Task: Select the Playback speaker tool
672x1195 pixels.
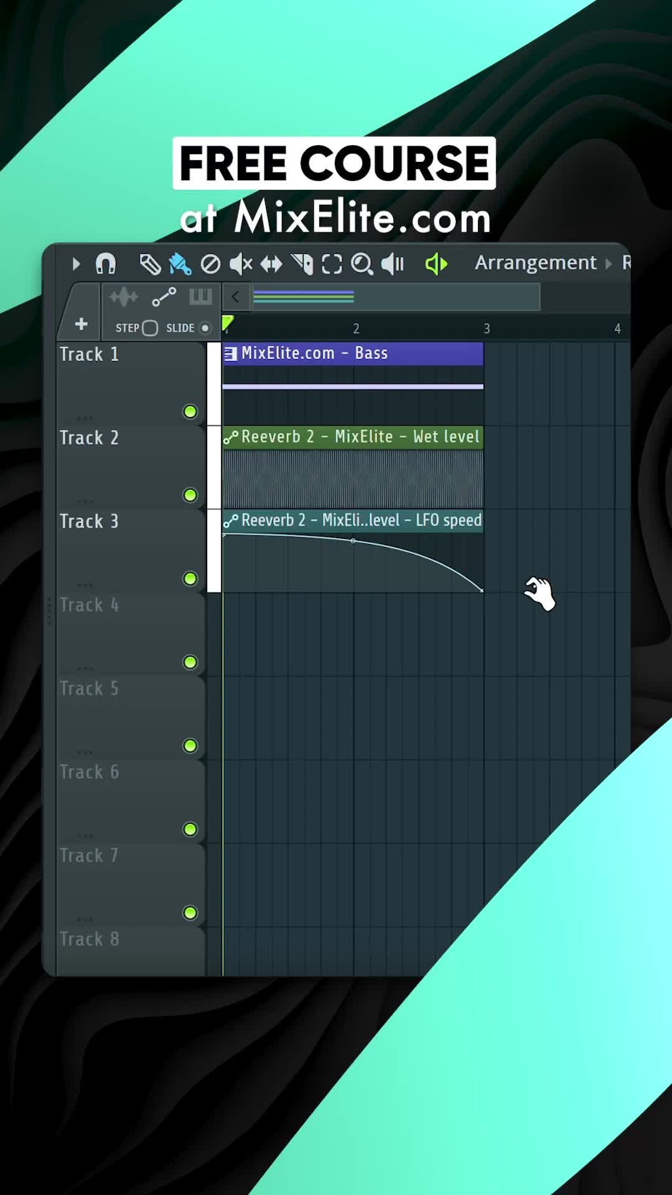Action: (393, 265)
